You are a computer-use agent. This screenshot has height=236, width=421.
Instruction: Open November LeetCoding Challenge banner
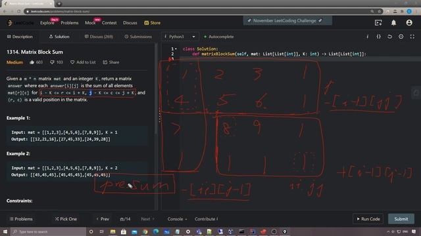point(287,20)
